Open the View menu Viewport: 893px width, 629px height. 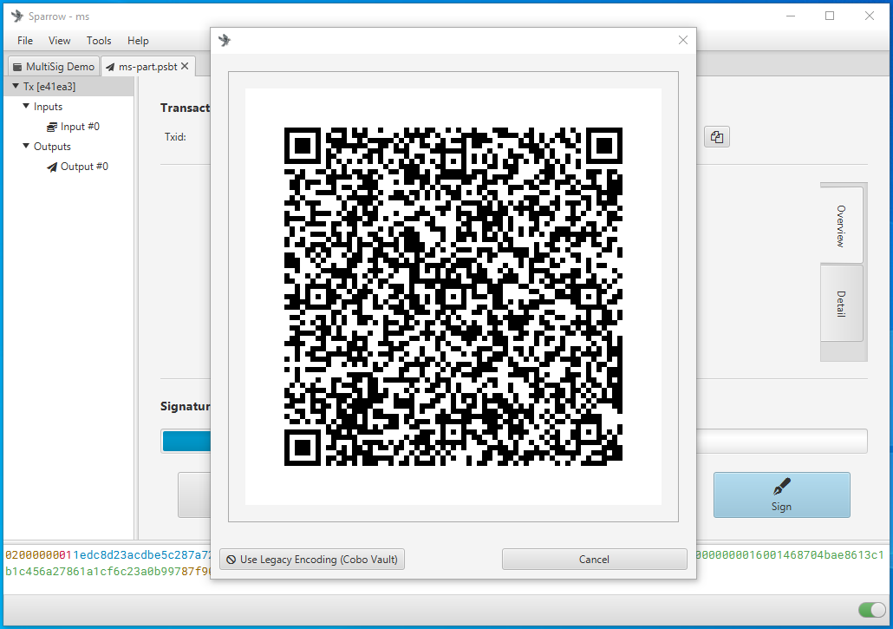(59, 41)
